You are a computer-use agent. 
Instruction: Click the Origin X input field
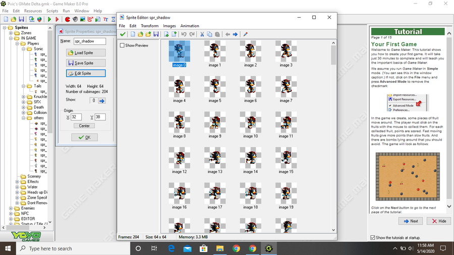click(x=76, y=117)
